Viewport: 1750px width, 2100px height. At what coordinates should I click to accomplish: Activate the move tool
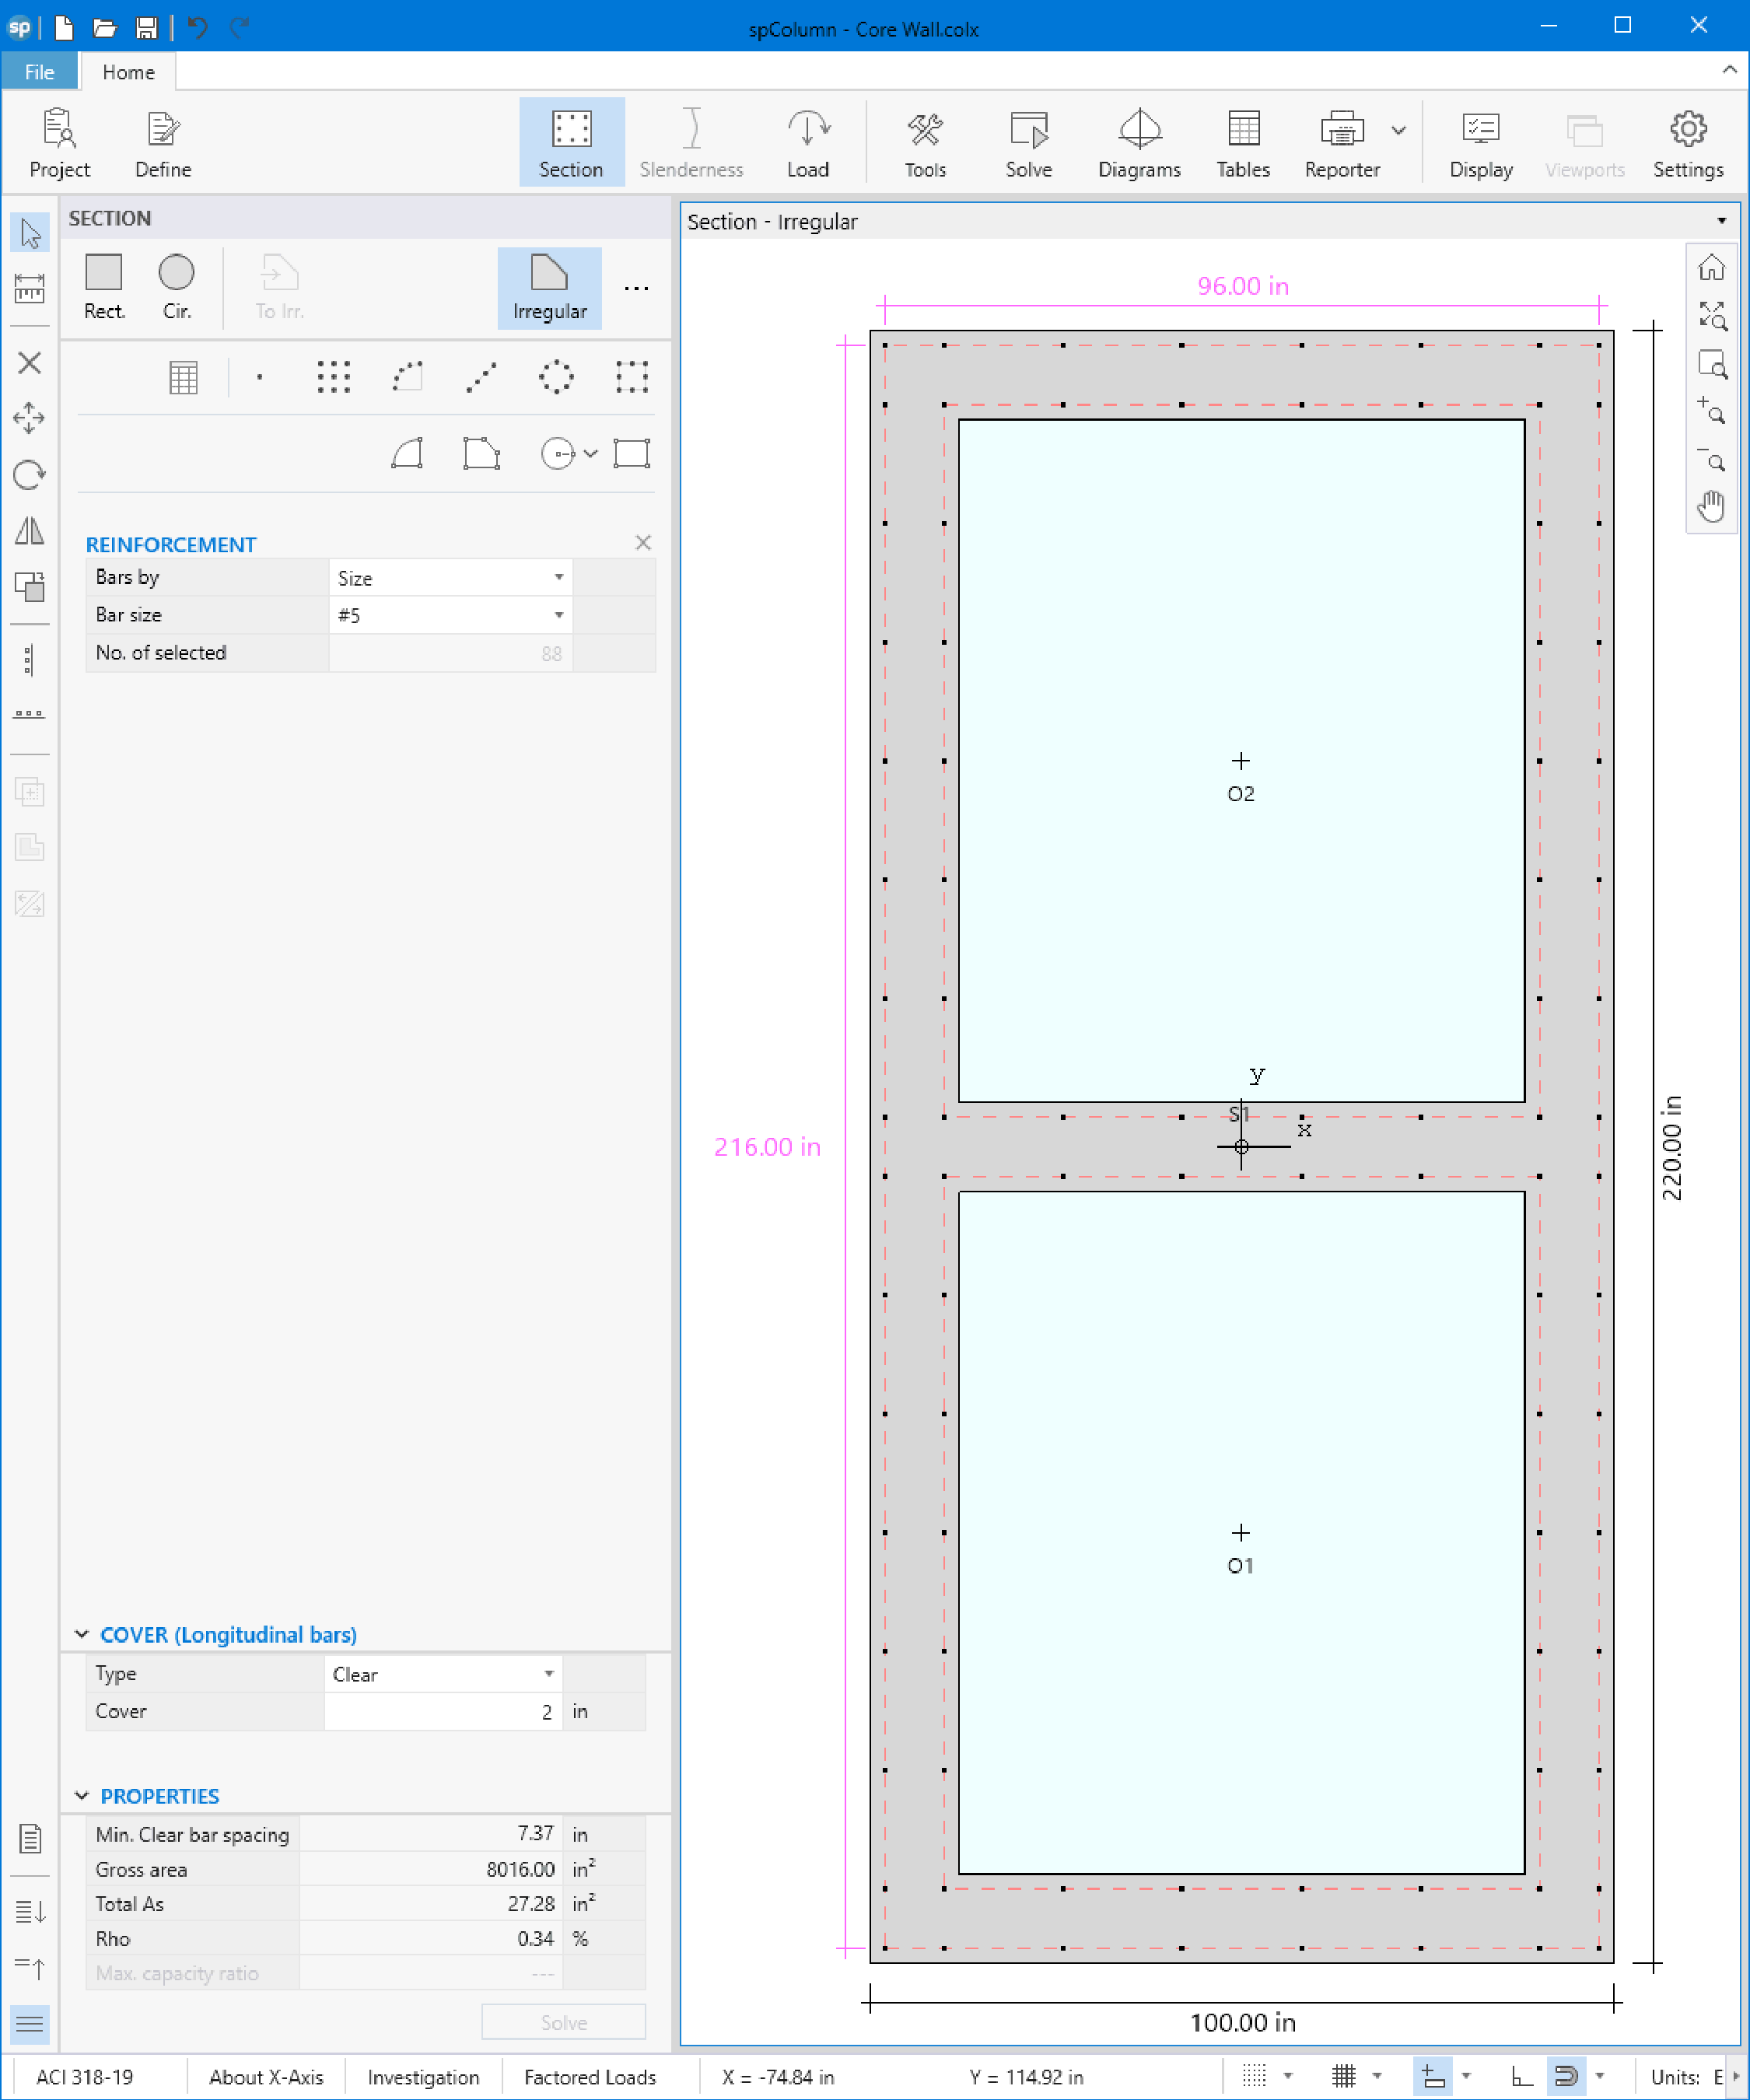[x=30, y=418]
